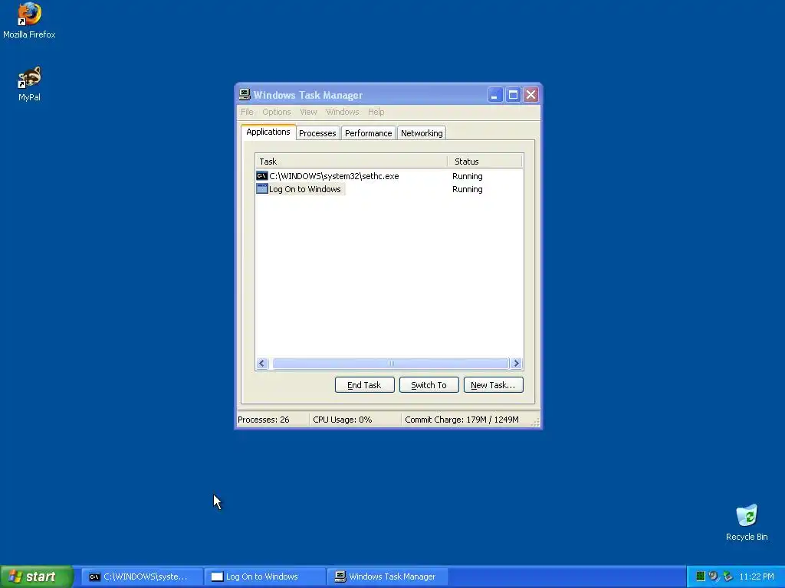
Task: Click the horizontal scrollbar thumb
Action: click(390, 364)
